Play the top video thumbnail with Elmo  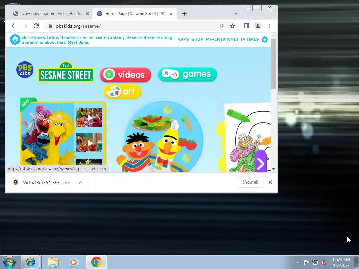click(x=89, y=118)
